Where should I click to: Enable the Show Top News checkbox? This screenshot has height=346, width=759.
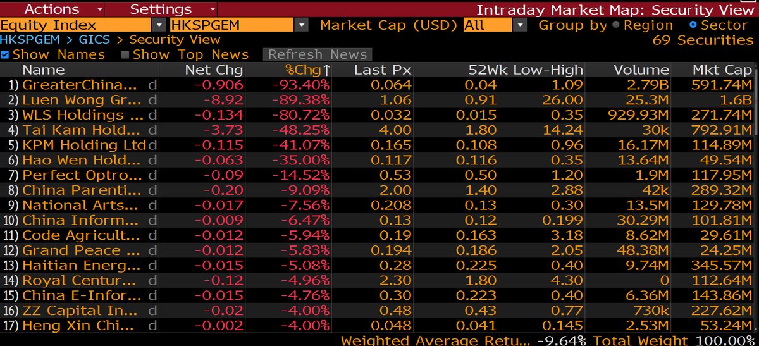click(125, 55)
